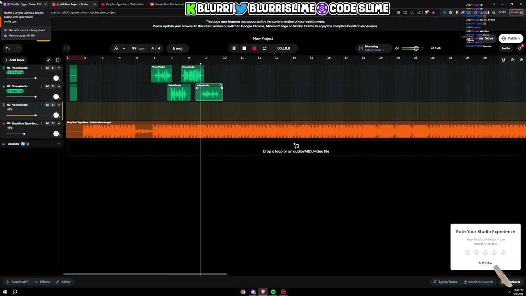The height and width of the screenshot is (296, 526).
Task: Expand the AutoMix AI section
Action: click(x=59, y=144)
